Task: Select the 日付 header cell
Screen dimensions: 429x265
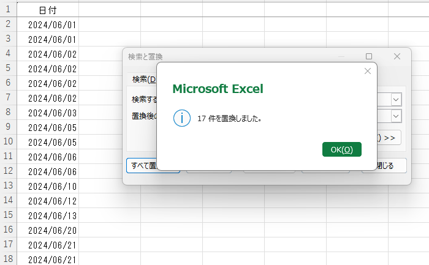Action: [48, 10]
